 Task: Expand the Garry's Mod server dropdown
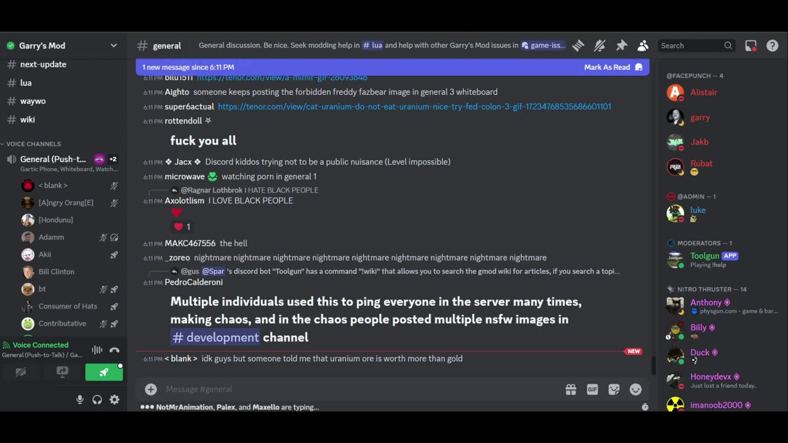[x=113, y=46]
